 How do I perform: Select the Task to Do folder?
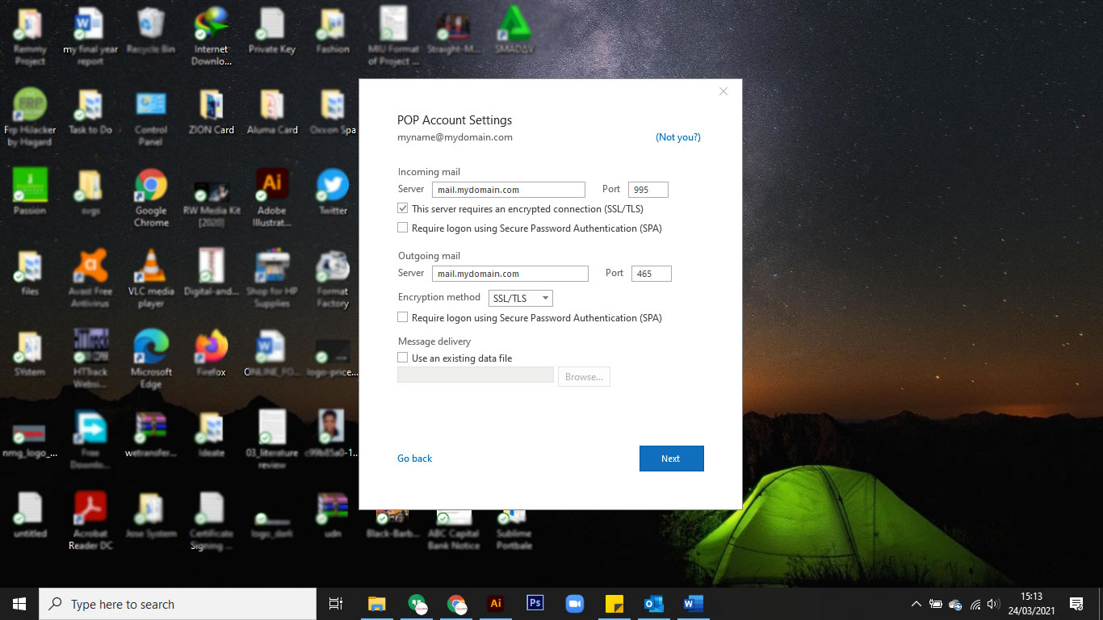pos(90,111)
